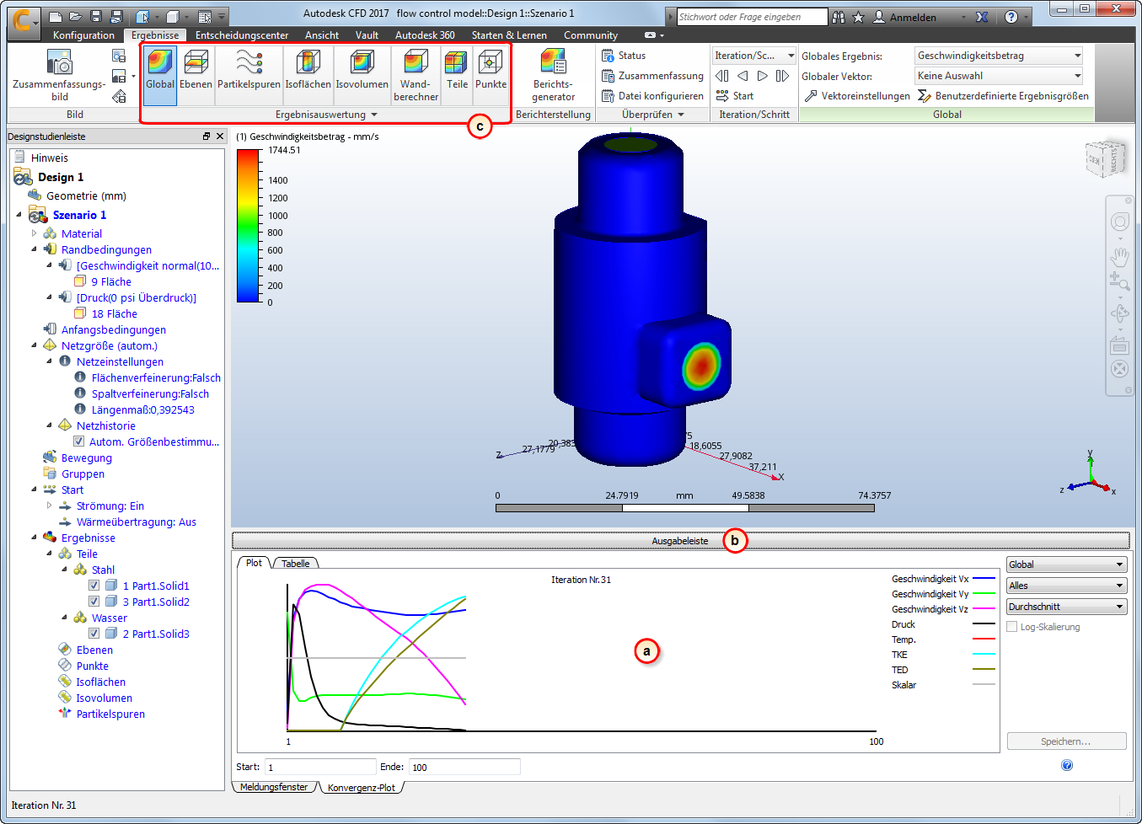Click Anmelden to sign in
The width and height of the screenshot is (1142, 824).
point(913,17)
